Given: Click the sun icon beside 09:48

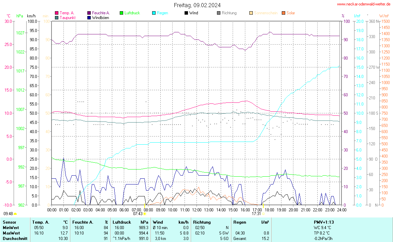Looking at the screenshot, I should 15,214.
